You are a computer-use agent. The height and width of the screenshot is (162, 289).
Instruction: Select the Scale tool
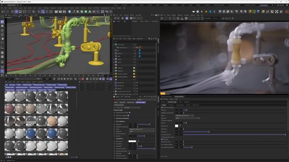(20, 12)
